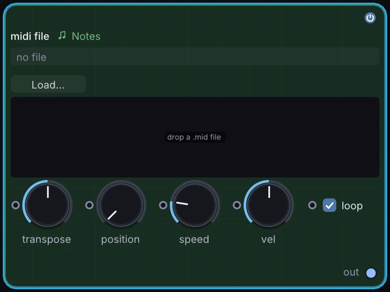The image size is (390, 292).
Task: Click the 'speed' knob label
Action: coord(194,239)
